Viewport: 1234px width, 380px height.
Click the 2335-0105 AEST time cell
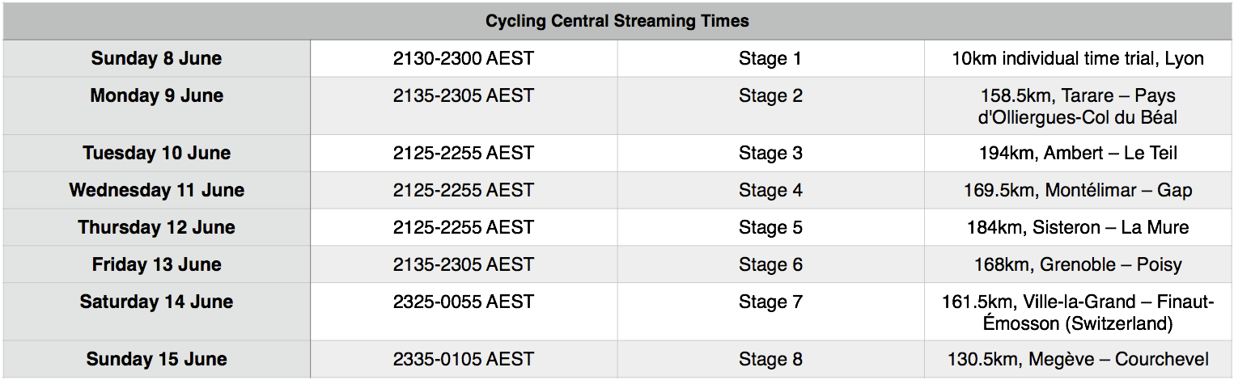(464, 360)
